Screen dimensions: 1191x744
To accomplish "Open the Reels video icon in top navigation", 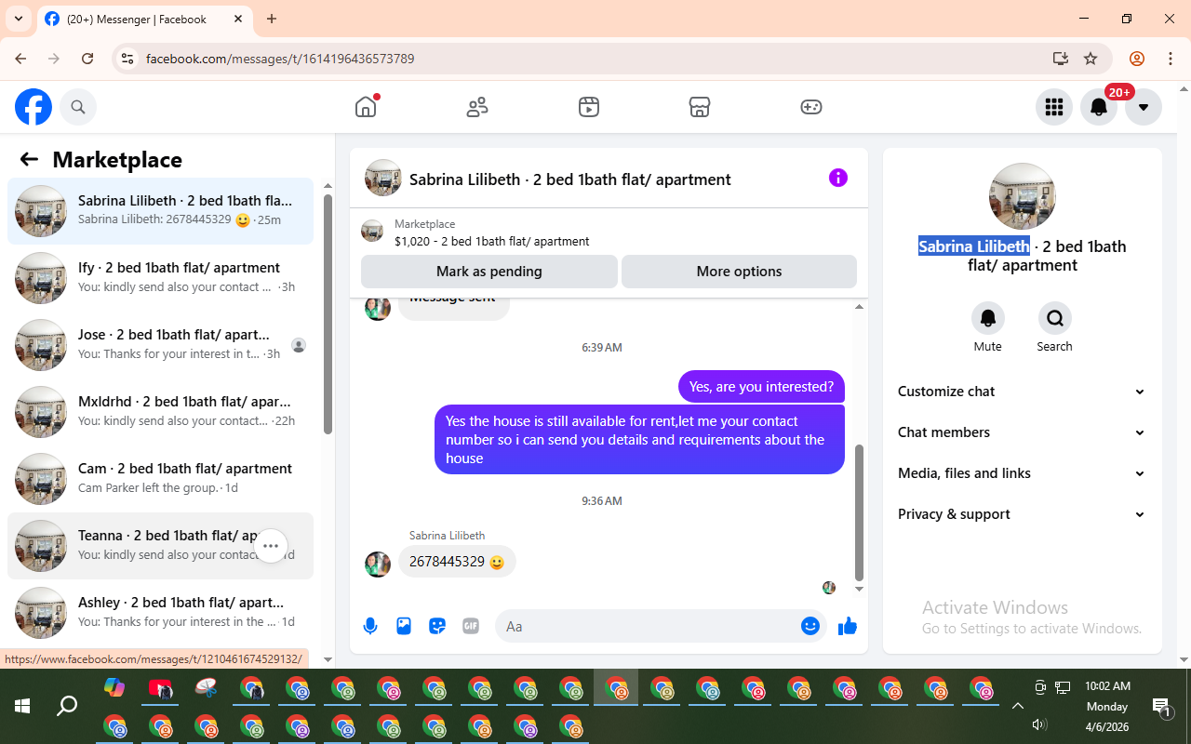I will point(588,107).
